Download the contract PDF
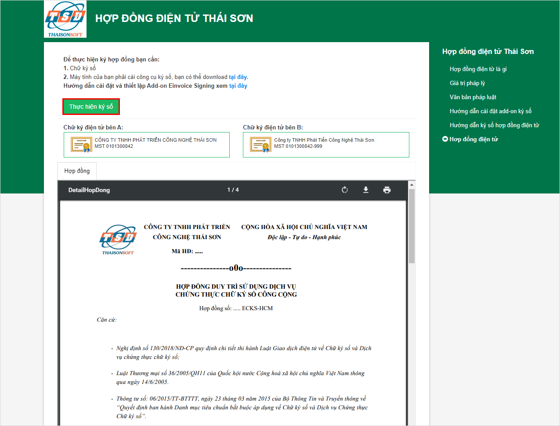This screenshot has width=560, height=426. [x=366, y=190]
